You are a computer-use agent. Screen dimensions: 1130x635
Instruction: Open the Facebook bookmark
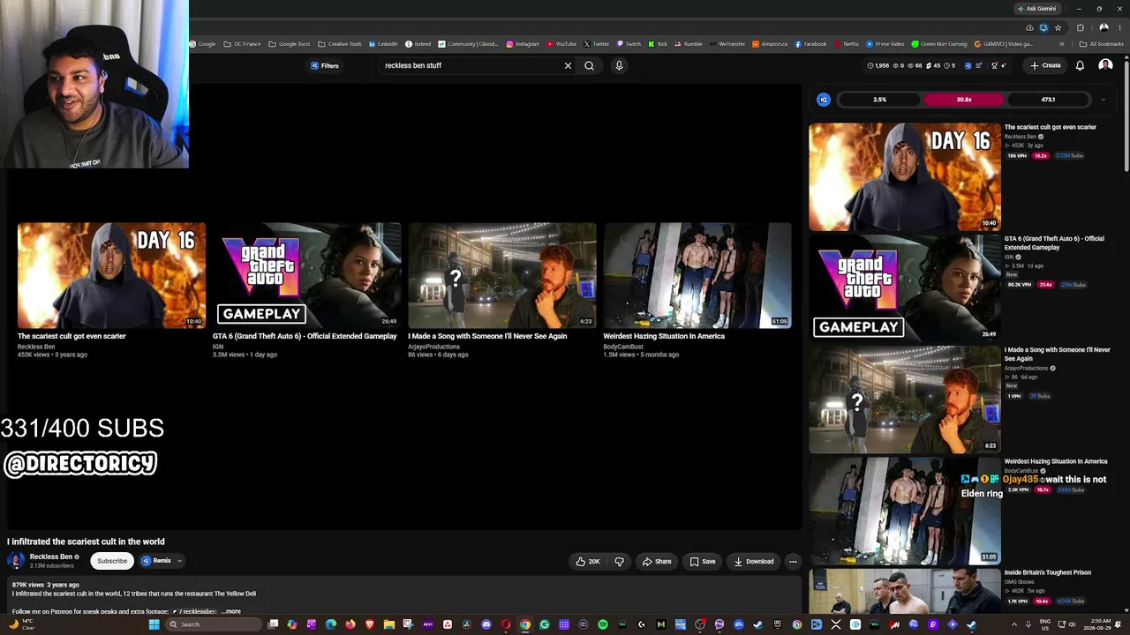[810, 44]
